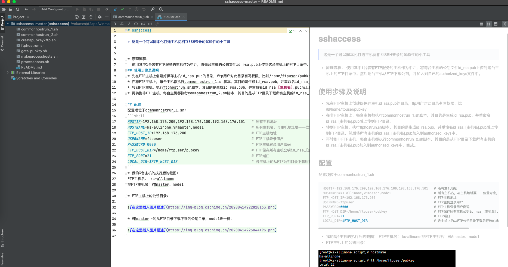This screenshot has width=508, height=267.
Task: Select commonhostrun_2.sh in project tree
Action: pyautogui.click(x=40, y=35)
